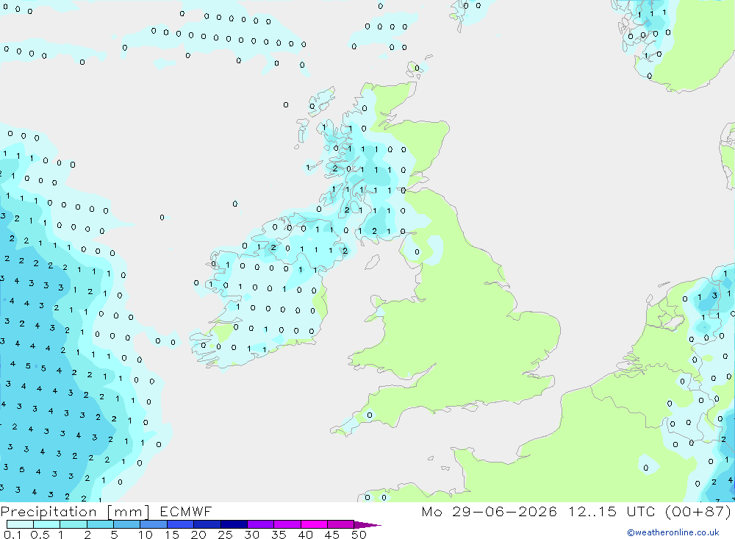This screenshot has width=735, height=539.
Task: Click legend scale label '0.1'
Action: 12,535
